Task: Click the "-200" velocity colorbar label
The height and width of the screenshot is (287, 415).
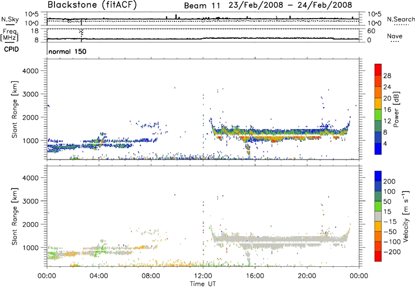Action: point(392,252)
